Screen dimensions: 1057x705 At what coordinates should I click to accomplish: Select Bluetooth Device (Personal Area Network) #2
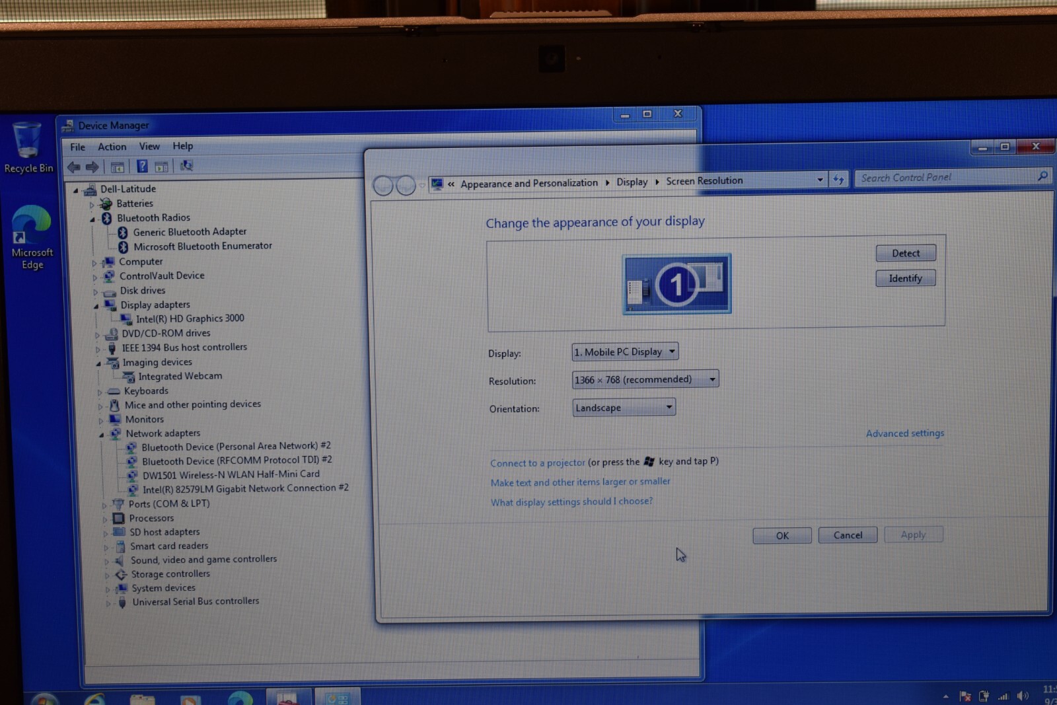236,447
